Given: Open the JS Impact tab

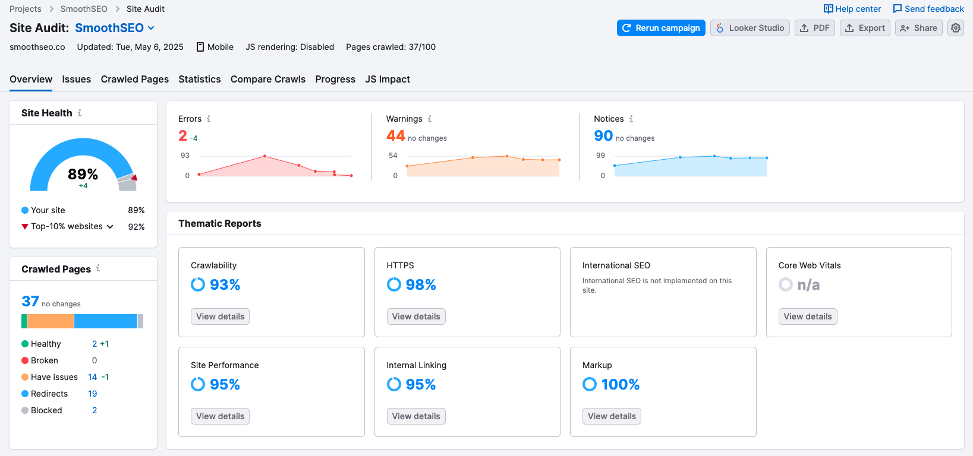Looking at the screenshot, I should [x=388, y=79].
